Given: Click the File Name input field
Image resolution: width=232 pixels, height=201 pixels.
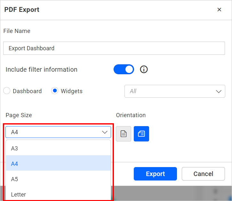Looking at the screenshot, I should pyautogui.click(x=114, y=48).
